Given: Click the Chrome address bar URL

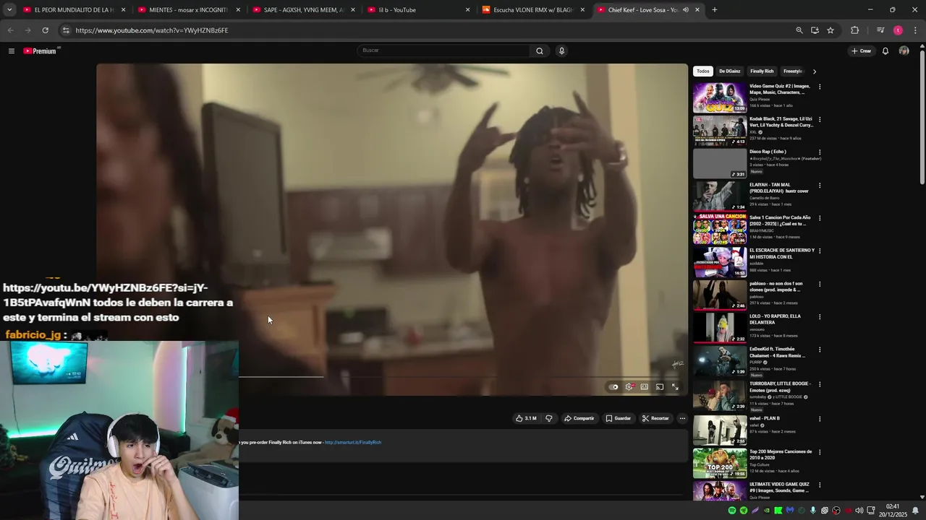Looking at the screenshot, I should point(152,30).
